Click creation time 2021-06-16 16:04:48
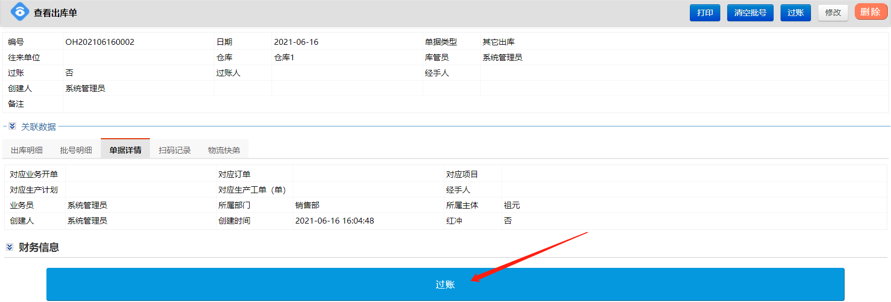The width and height of the screenshot is (891, 302). [x=335, y=220]
